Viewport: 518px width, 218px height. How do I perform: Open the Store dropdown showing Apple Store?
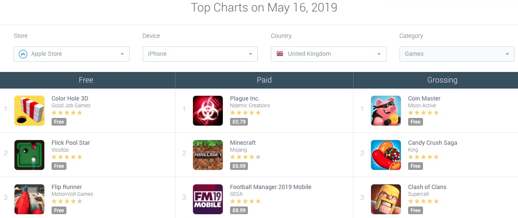tap(72, 54)
